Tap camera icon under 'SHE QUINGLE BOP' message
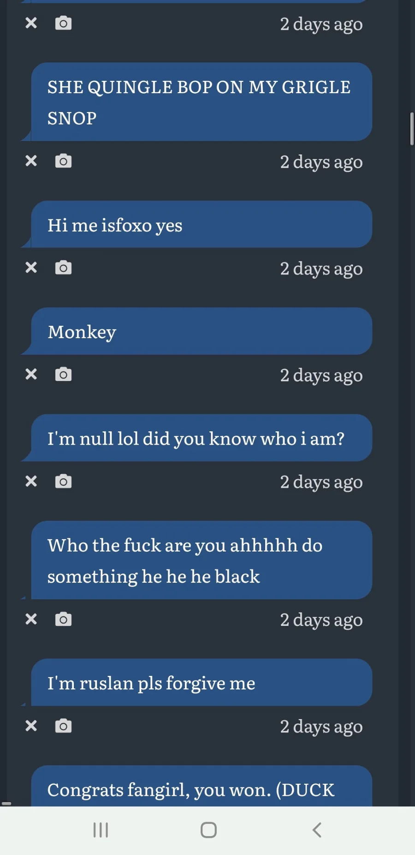This screenshot has width=415, height=855. pyautogui.click(x=63, y=161)
